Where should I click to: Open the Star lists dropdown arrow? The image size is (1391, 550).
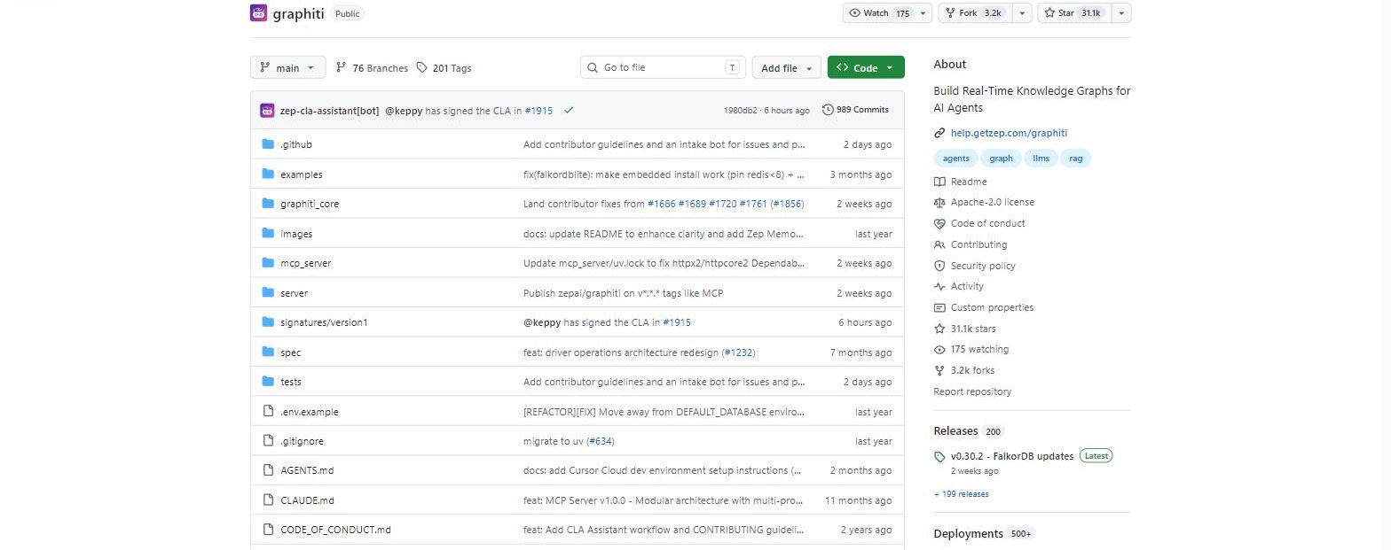tap(1122, 13)
